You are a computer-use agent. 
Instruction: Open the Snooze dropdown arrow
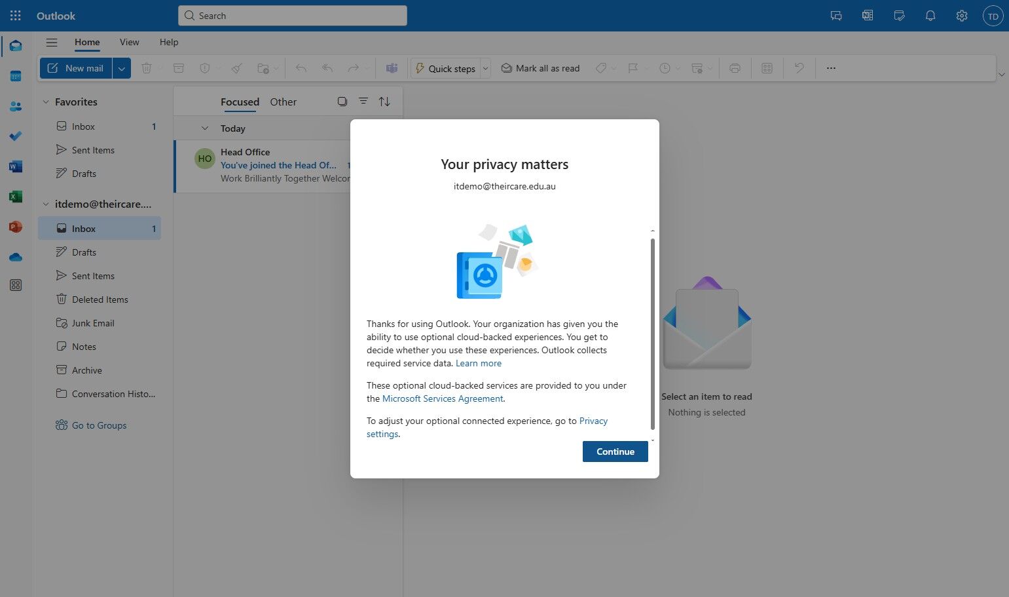tap(678, 68)
